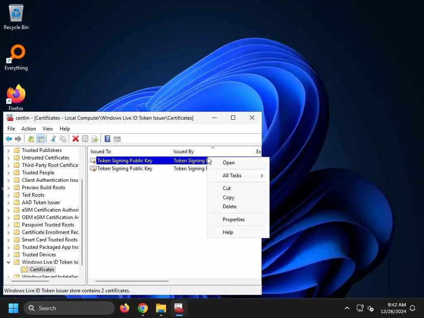Image resolution: width=424 pixels, height=318 pixels.
Task: Click the certlm toolbox icon in taskbar
Action: point(179,308)
